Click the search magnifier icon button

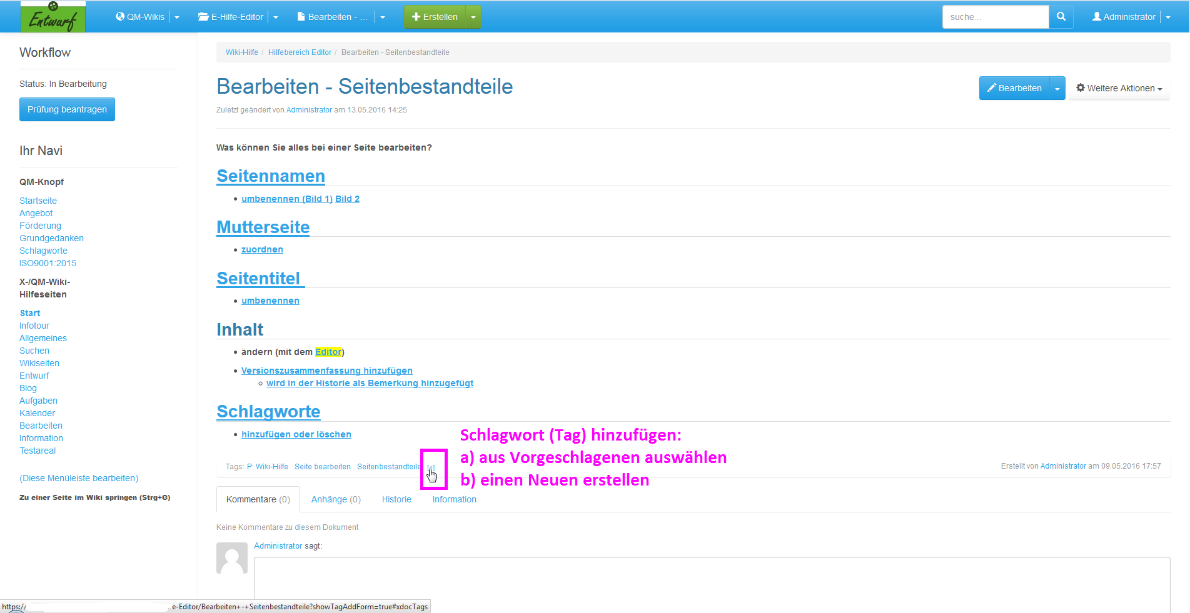coord(1061,17)
